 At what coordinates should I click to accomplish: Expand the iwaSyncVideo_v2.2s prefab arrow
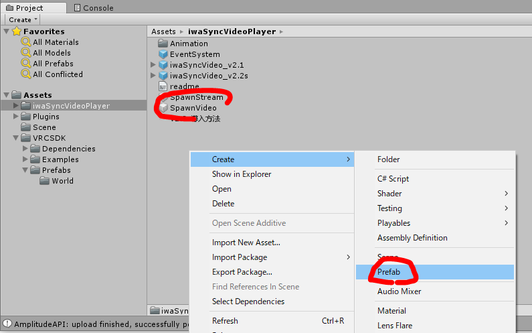click(x=153, y=76)
